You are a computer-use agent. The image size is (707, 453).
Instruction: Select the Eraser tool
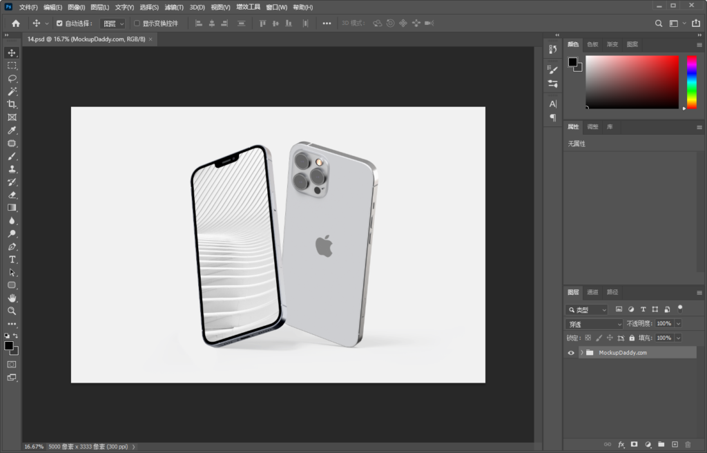12,195
